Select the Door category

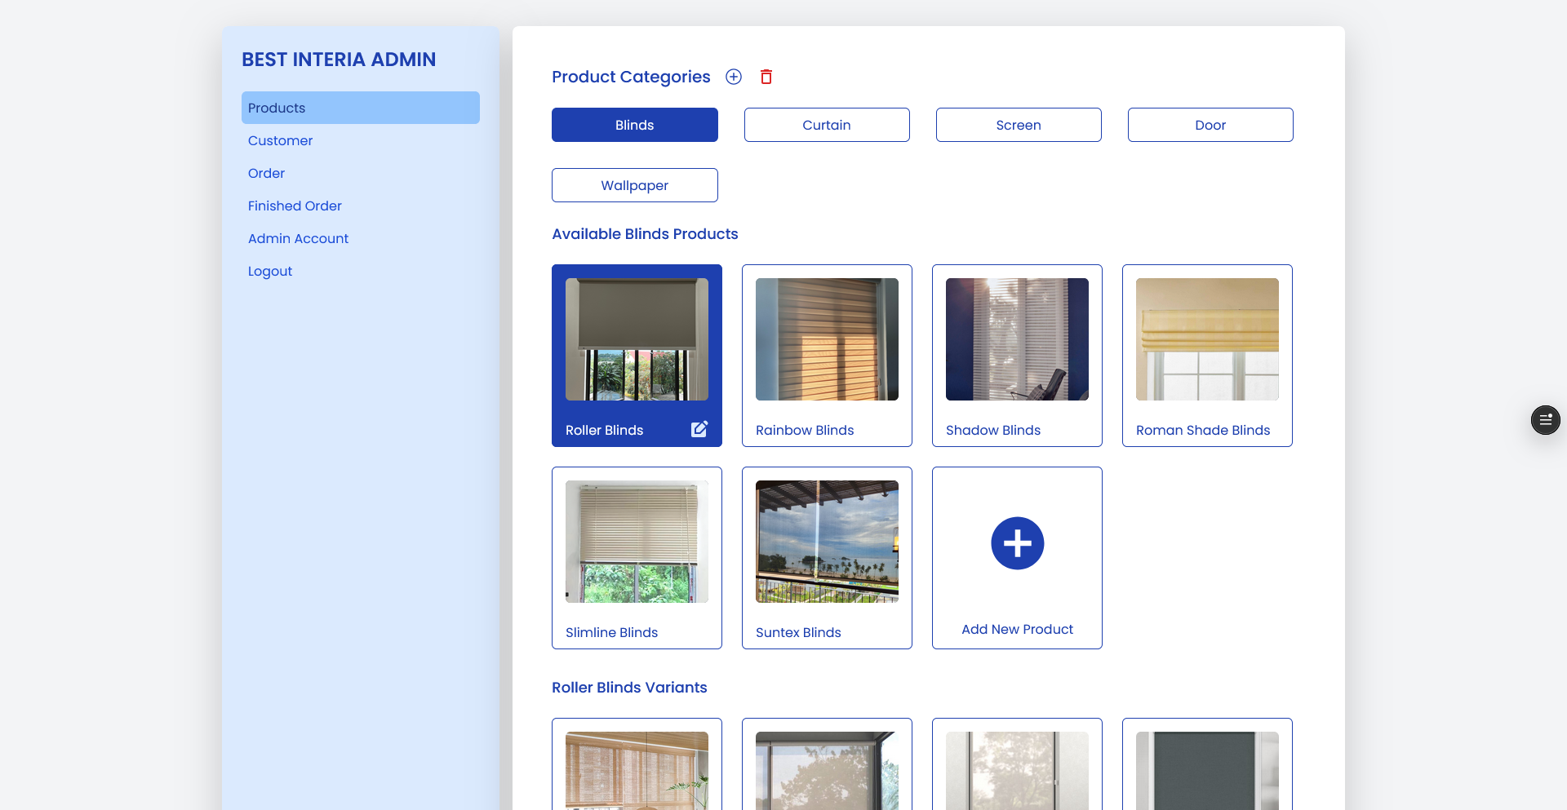1210,124
